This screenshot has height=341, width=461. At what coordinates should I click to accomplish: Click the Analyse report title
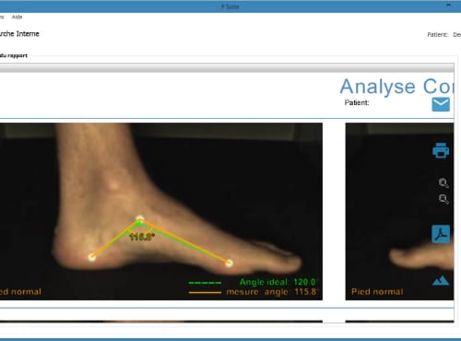point(396,87)
